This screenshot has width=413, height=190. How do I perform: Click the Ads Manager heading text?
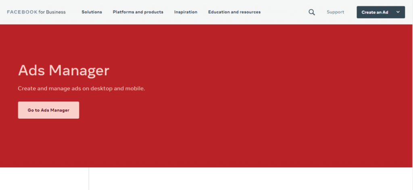click(x=63, y=71)
